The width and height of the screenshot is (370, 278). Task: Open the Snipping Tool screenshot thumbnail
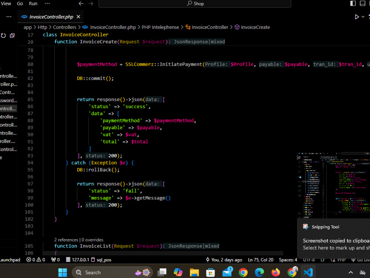tap(333, 185)
